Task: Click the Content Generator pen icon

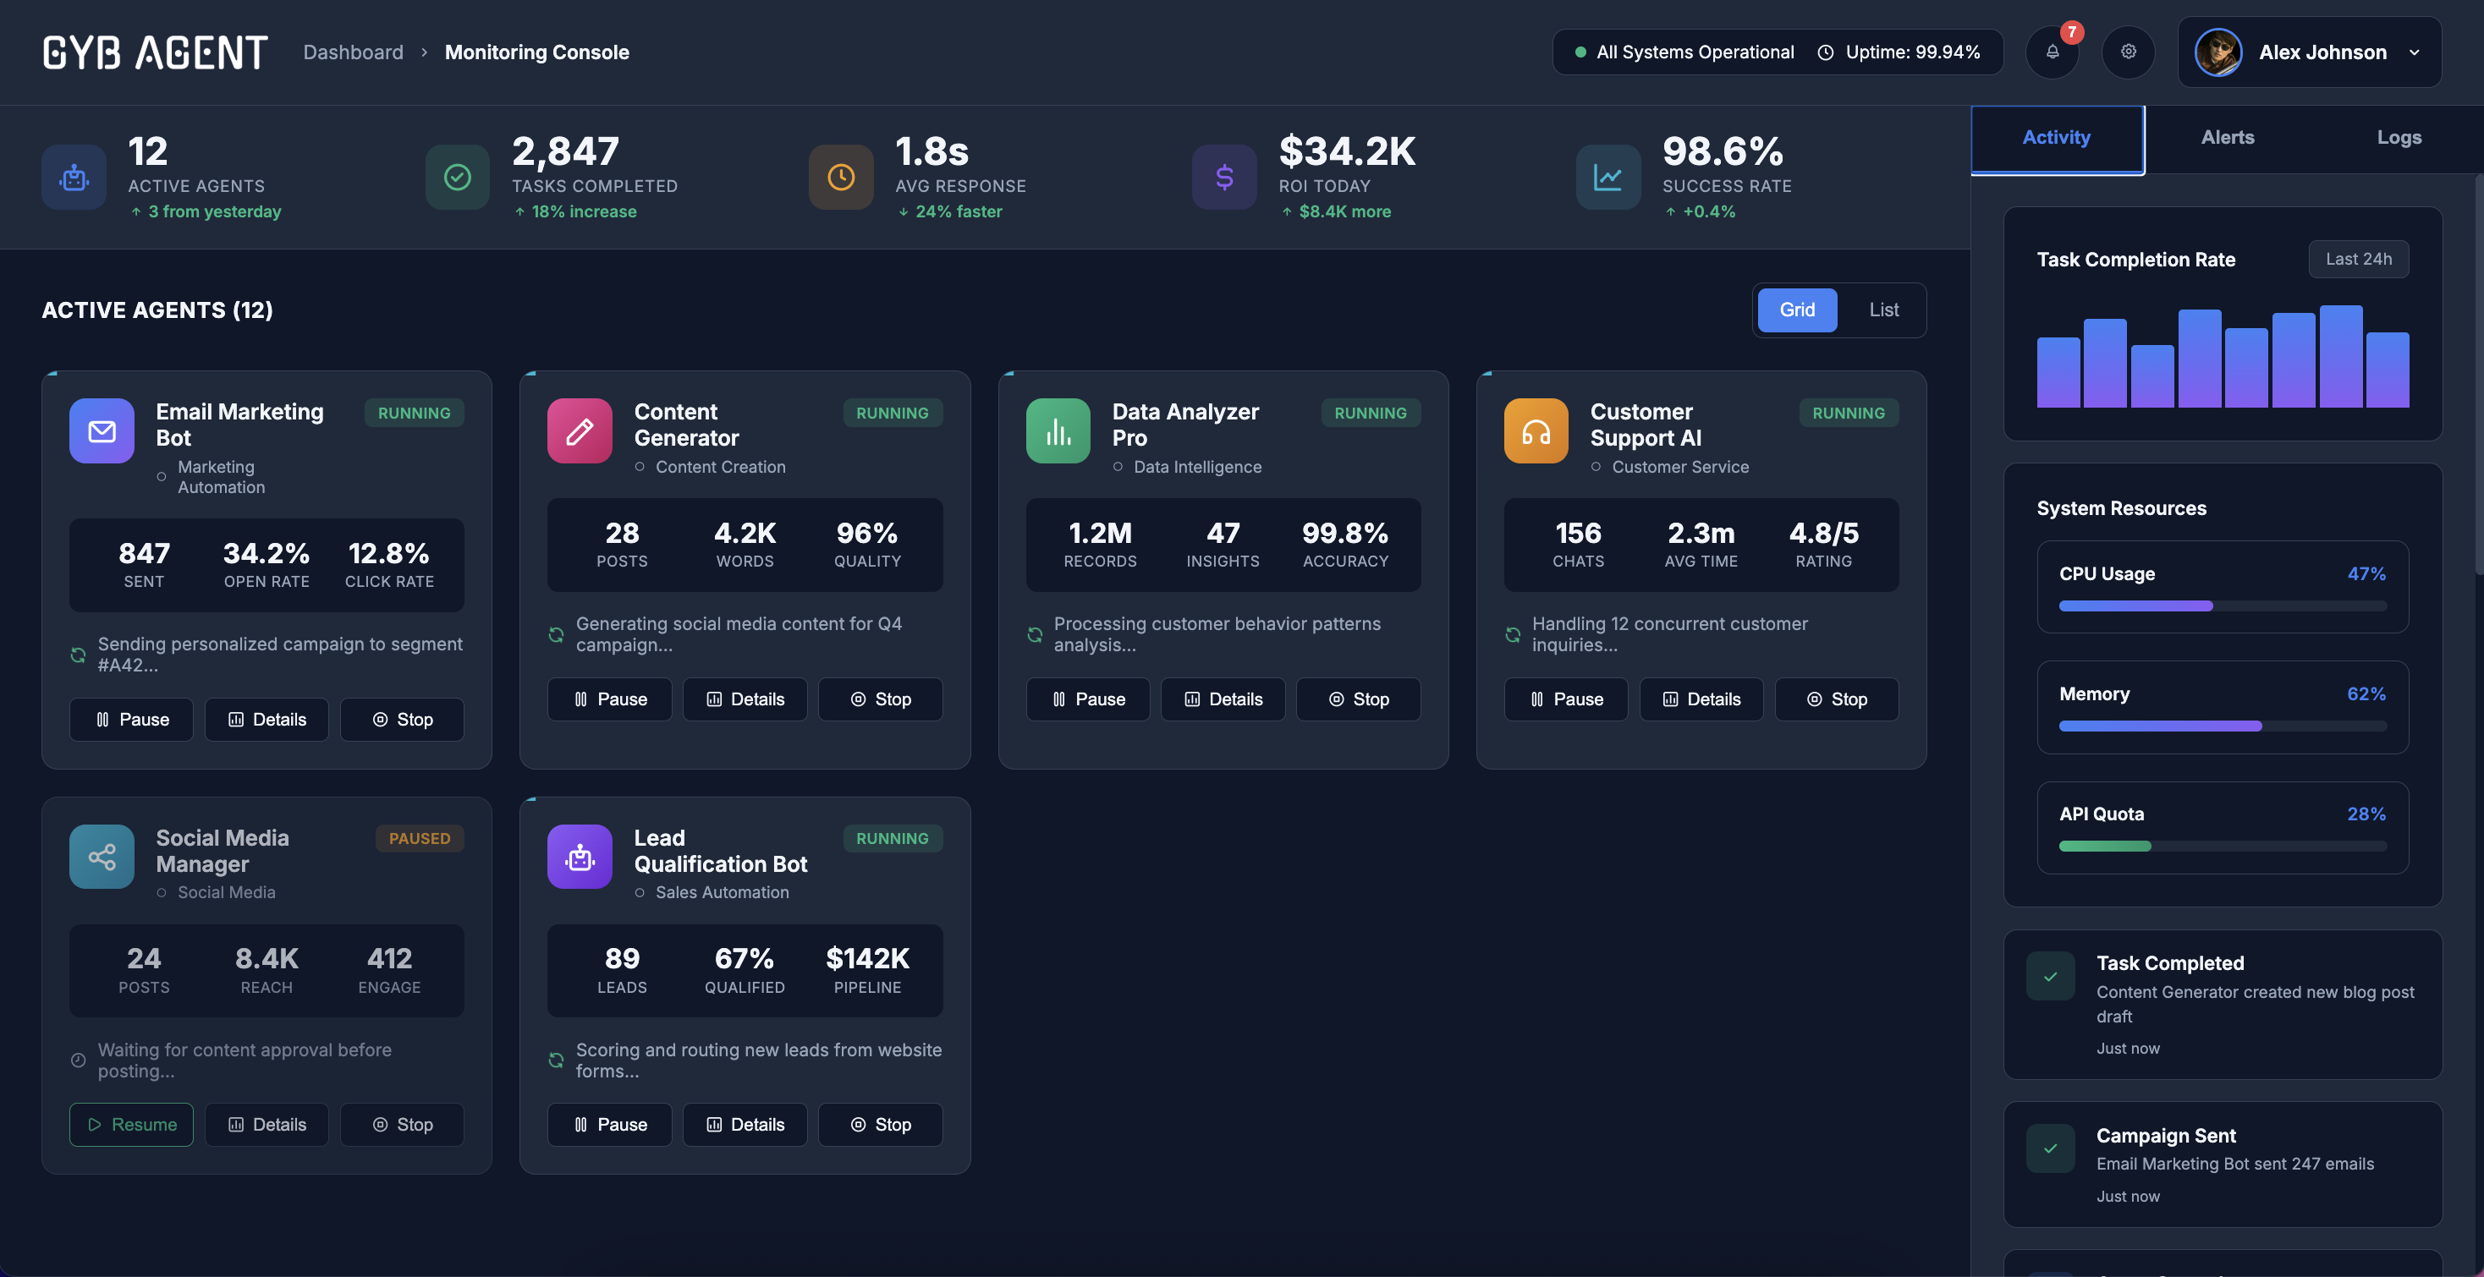Action: pos(580,430)
